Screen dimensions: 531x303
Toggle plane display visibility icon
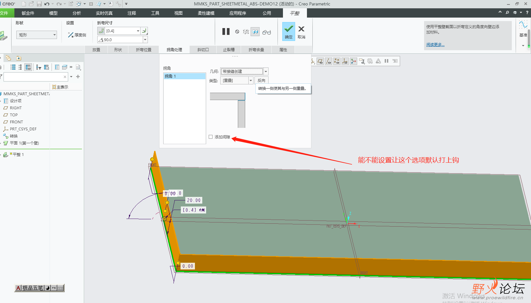click(320, 61)
